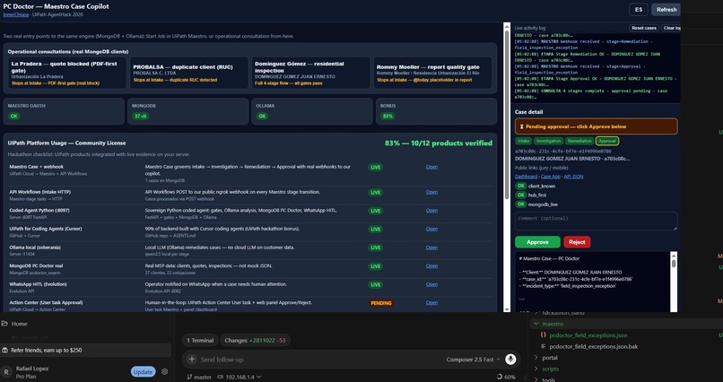Click the OK badge next to mongodb_live

[x=521, y=204]
